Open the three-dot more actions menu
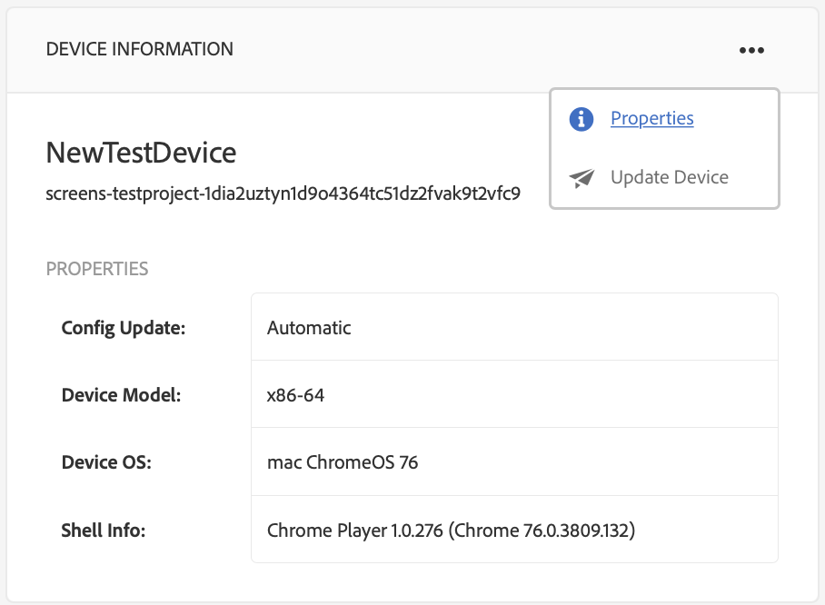Image resolution: width=825 pixels, height=605 pixels. 751,50
